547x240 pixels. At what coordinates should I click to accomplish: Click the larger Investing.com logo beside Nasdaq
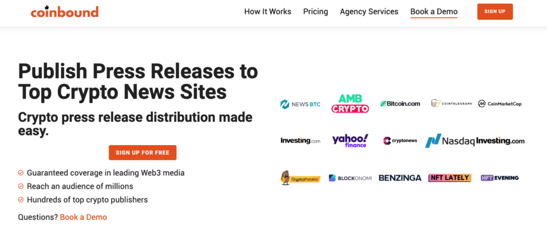(x=500, y=141)
